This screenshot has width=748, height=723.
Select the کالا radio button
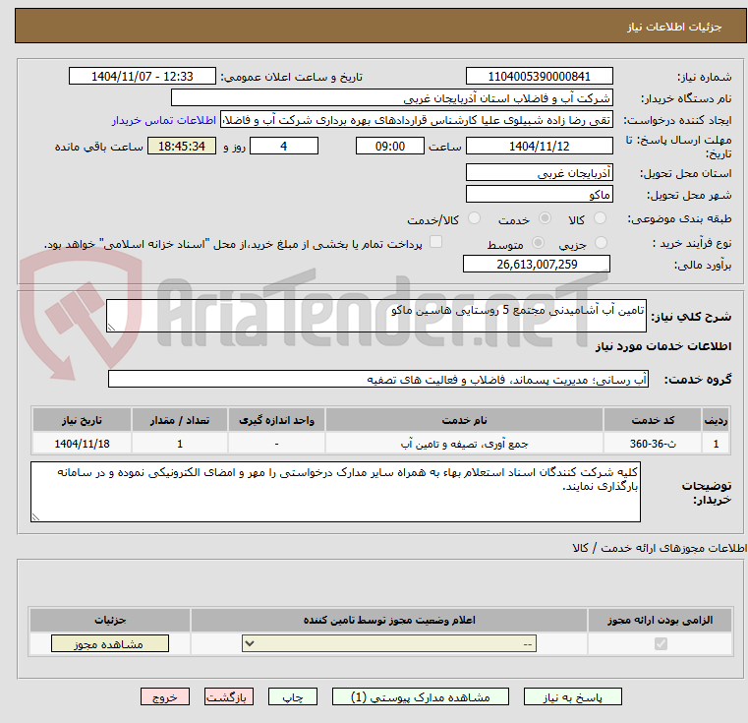click(600, 218)
